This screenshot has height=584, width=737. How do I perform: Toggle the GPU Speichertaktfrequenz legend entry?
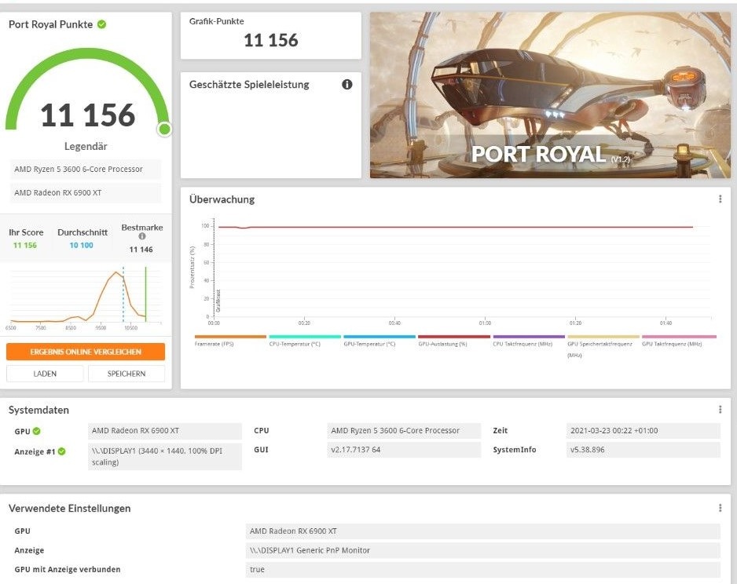pos(603,347)
